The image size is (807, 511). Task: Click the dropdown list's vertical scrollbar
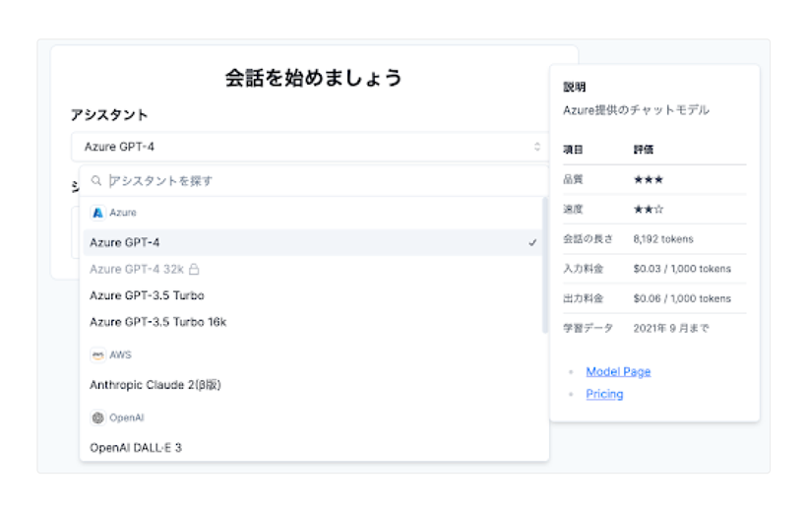coord(545,266)
